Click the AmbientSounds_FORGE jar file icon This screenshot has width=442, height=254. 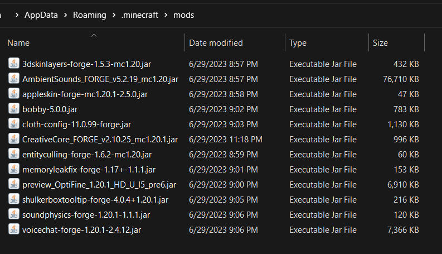13,79
